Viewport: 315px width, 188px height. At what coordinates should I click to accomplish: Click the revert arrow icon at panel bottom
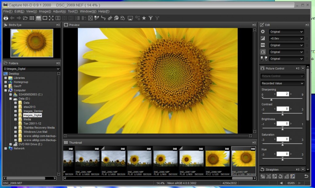(306, 176)
